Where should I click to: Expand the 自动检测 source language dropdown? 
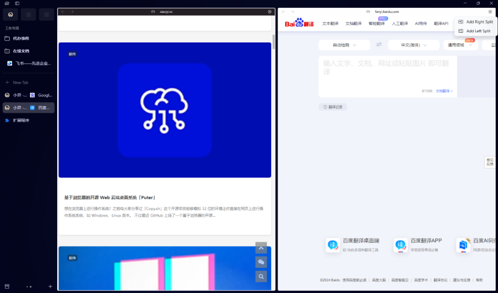(344, 45)
